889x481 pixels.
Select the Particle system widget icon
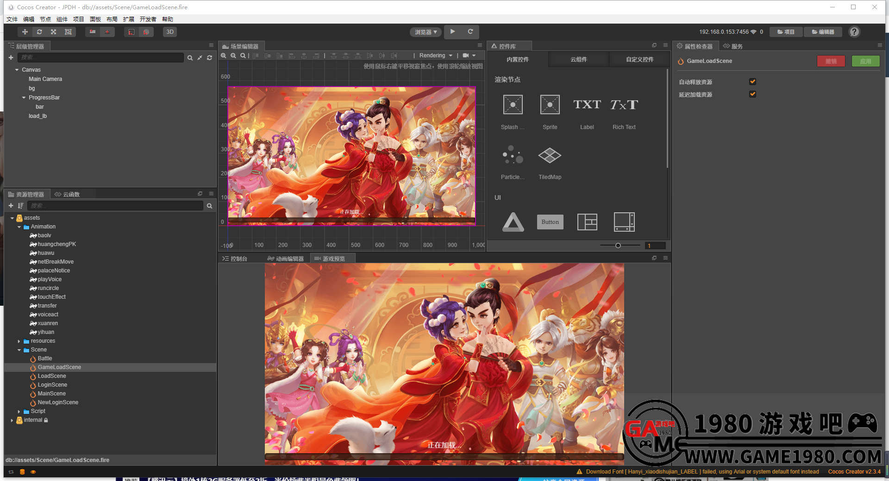pos(513,155)
